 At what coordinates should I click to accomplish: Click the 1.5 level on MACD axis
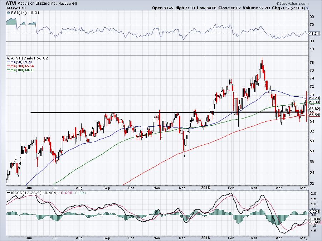tap(313, 199)
